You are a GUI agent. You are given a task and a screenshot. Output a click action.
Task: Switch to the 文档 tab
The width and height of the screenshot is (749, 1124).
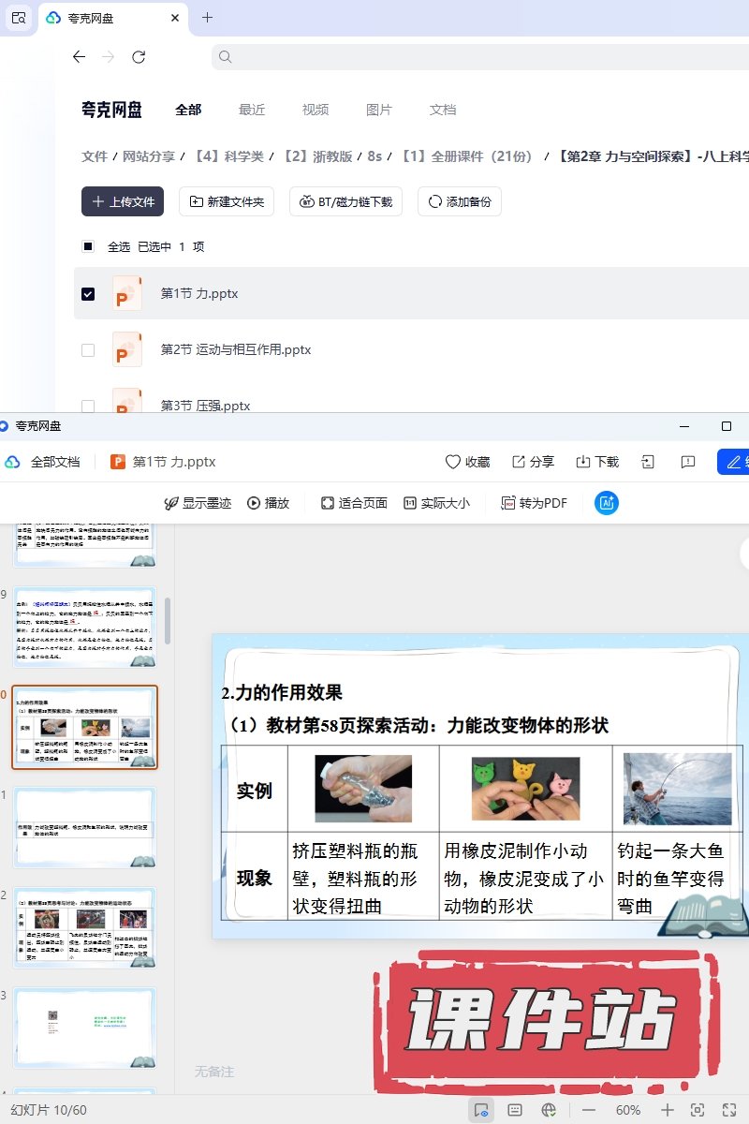tap(443, 110)
